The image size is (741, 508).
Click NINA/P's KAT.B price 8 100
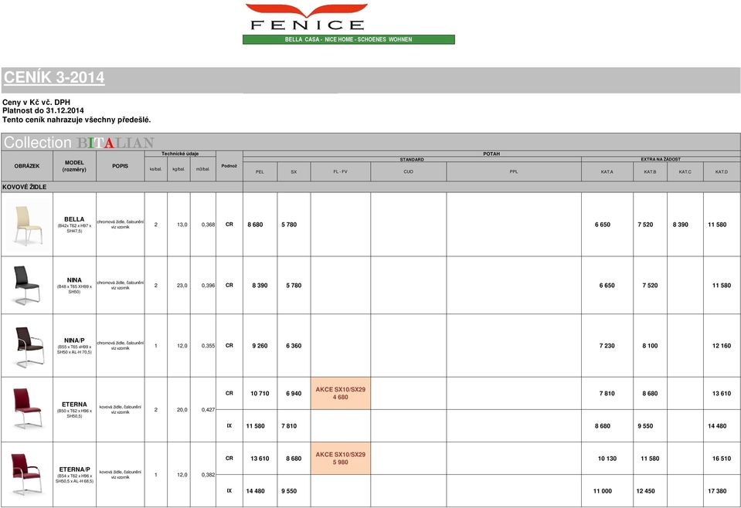click(x=651, y=346)
